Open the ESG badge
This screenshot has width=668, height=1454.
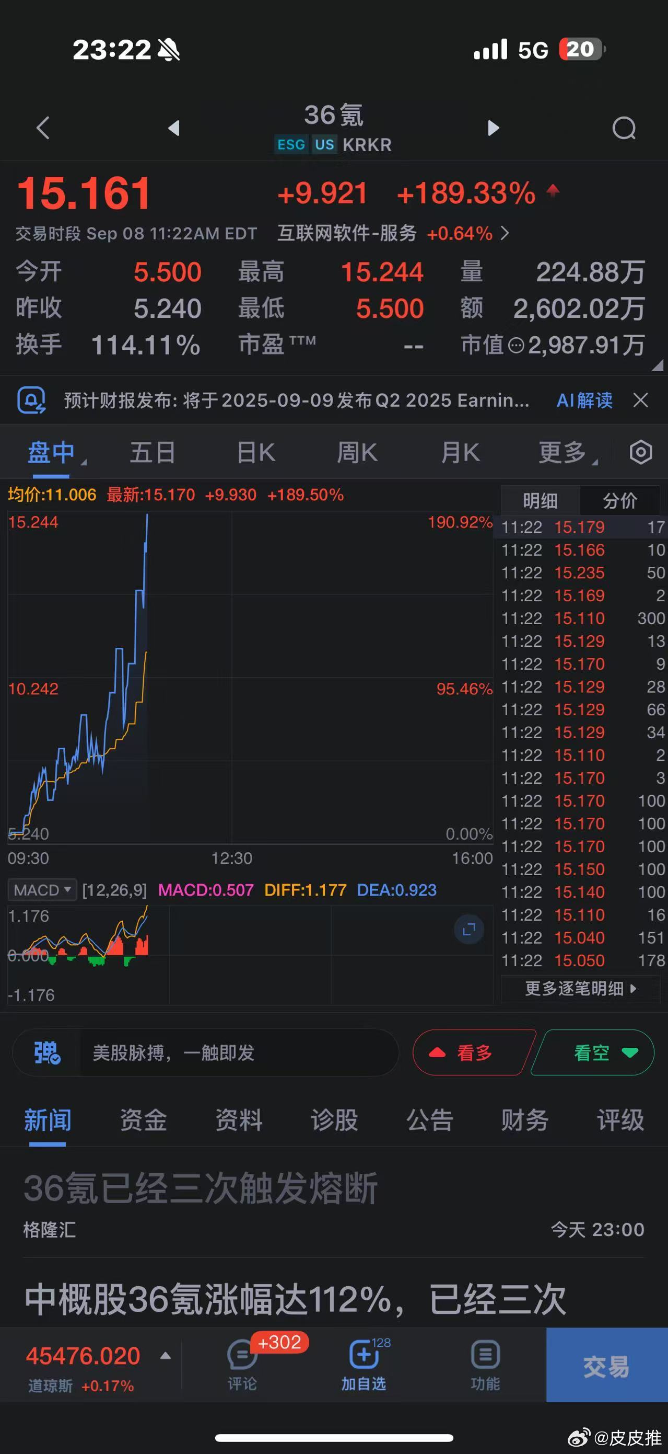[x=291, y=144]
